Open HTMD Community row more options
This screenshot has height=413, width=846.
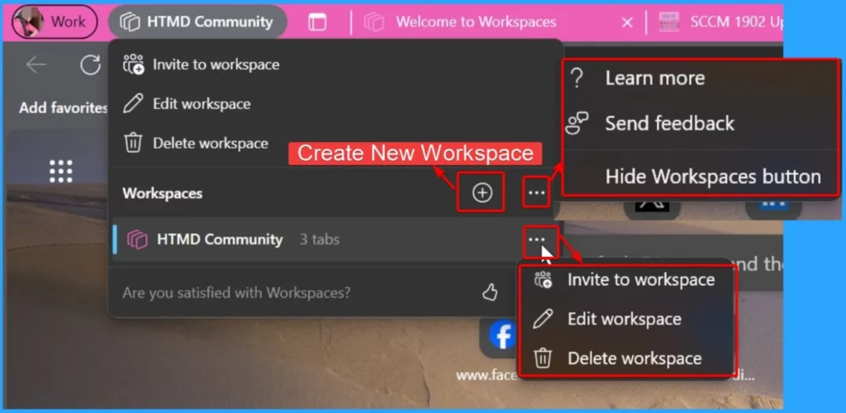pos(536,239)
